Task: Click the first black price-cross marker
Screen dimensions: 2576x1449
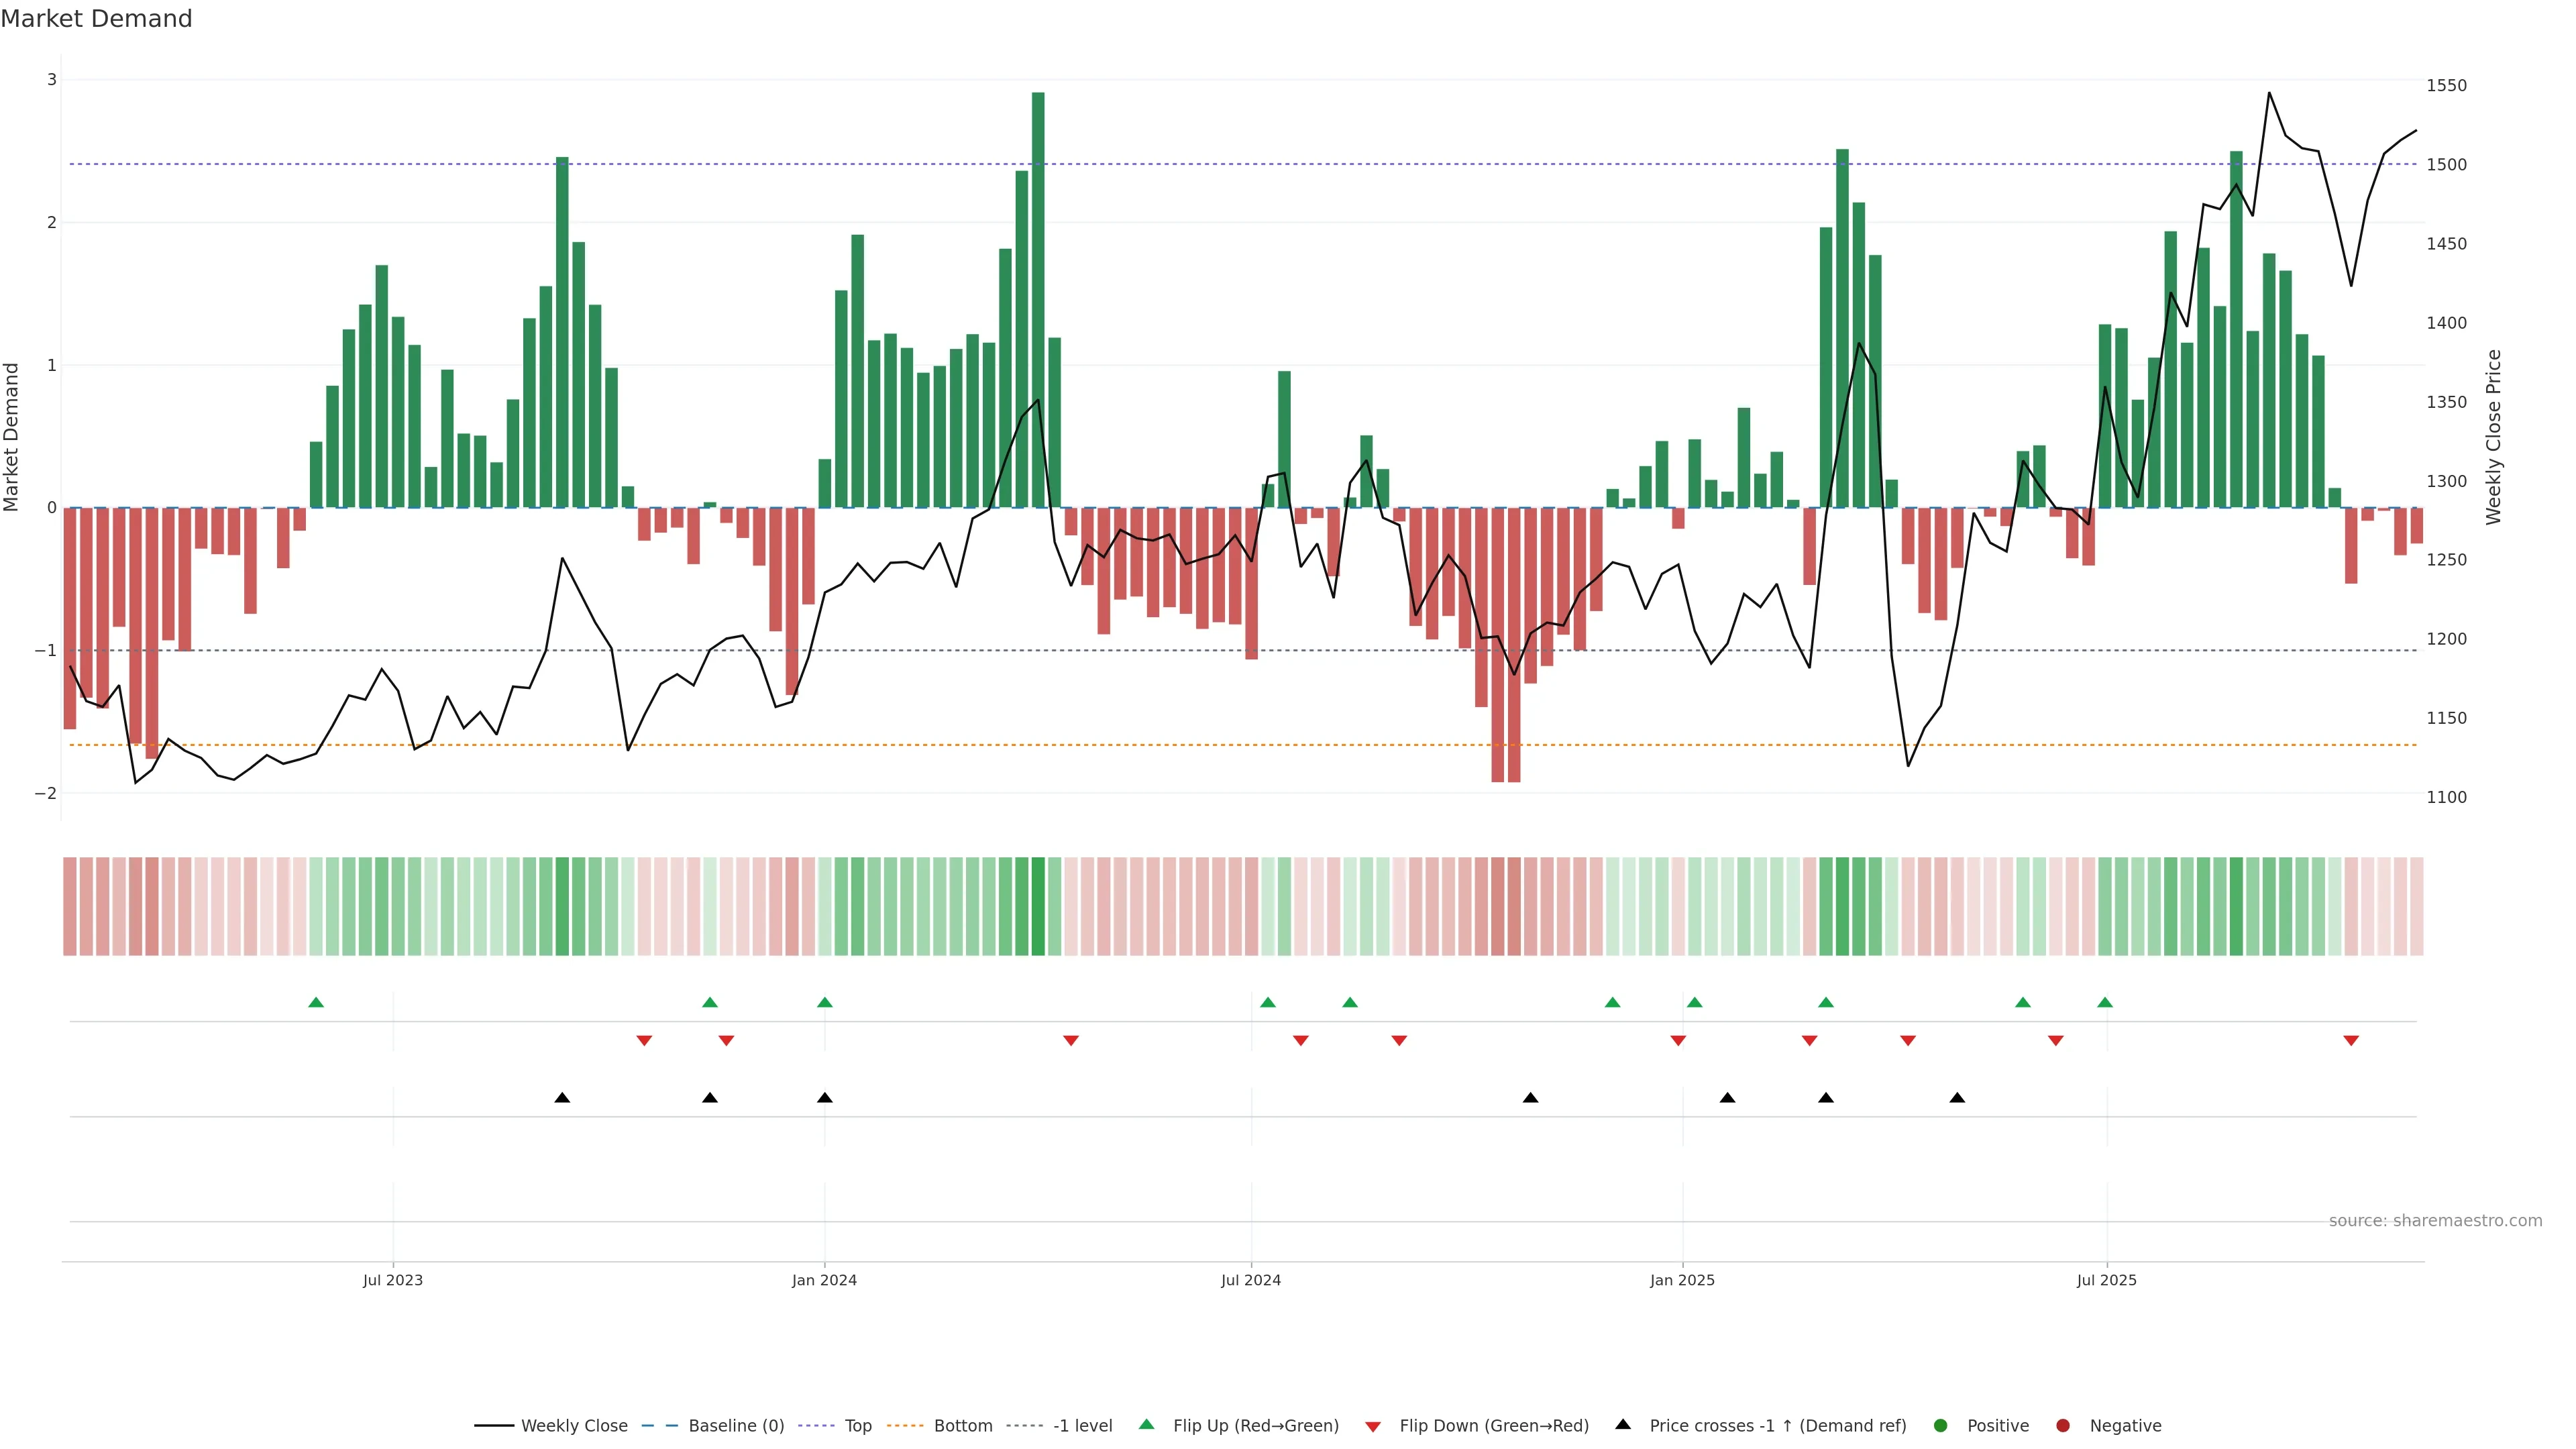Action: tap(562, 1098)
